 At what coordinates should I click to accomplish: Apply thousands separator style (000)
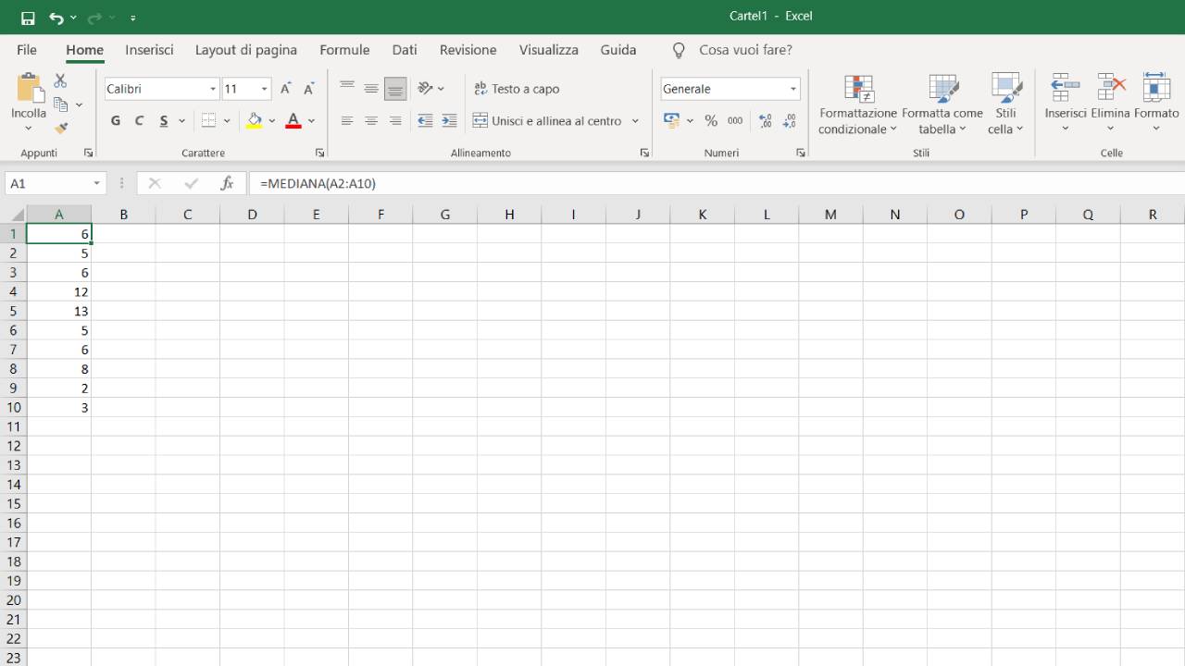coord(735,120)
